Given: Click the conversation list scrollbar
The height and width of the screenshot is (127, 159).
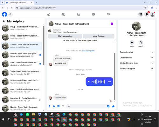Looking at the screenshot, I should (x=44, y=45).
